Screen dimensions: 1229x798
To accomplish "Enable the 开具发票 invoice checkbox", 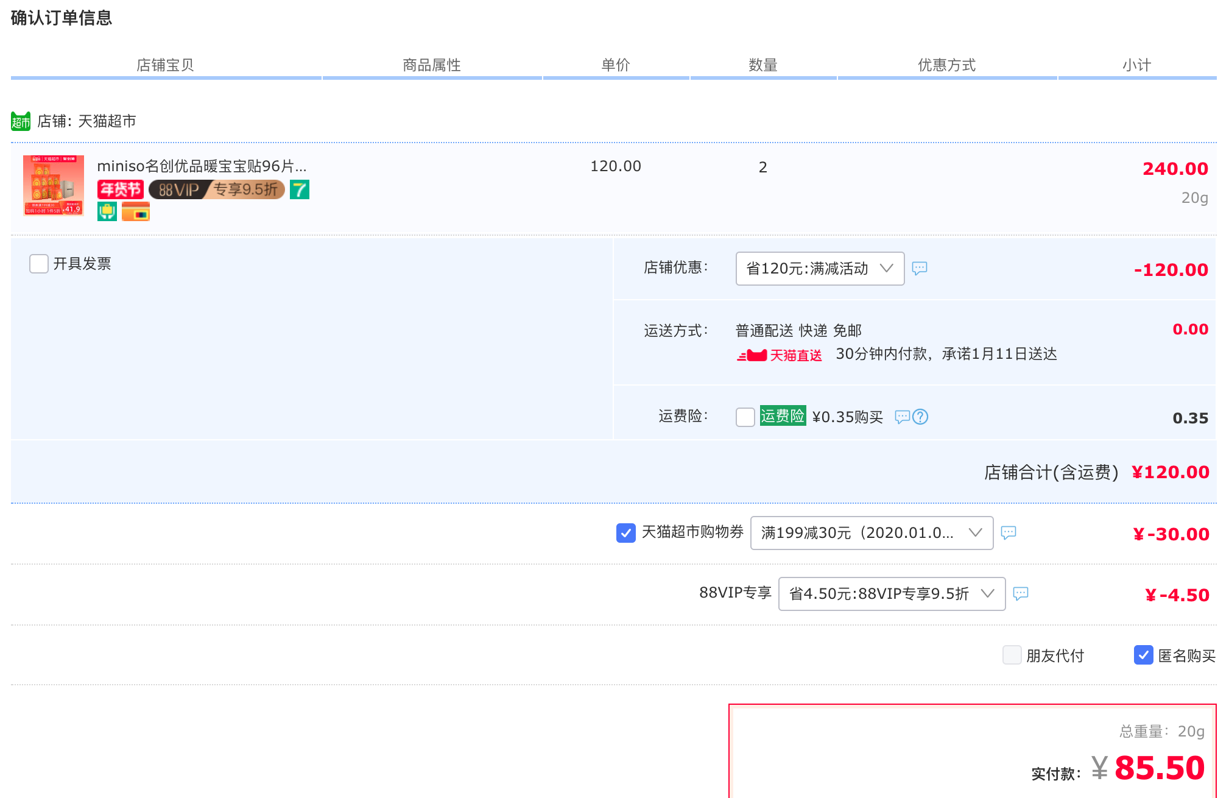I will 39,264.
